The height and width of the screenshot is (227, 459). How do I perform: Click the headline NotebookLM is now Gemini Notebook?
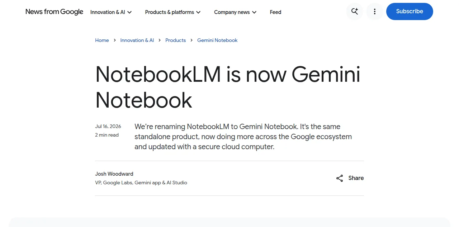pos(228,87)
